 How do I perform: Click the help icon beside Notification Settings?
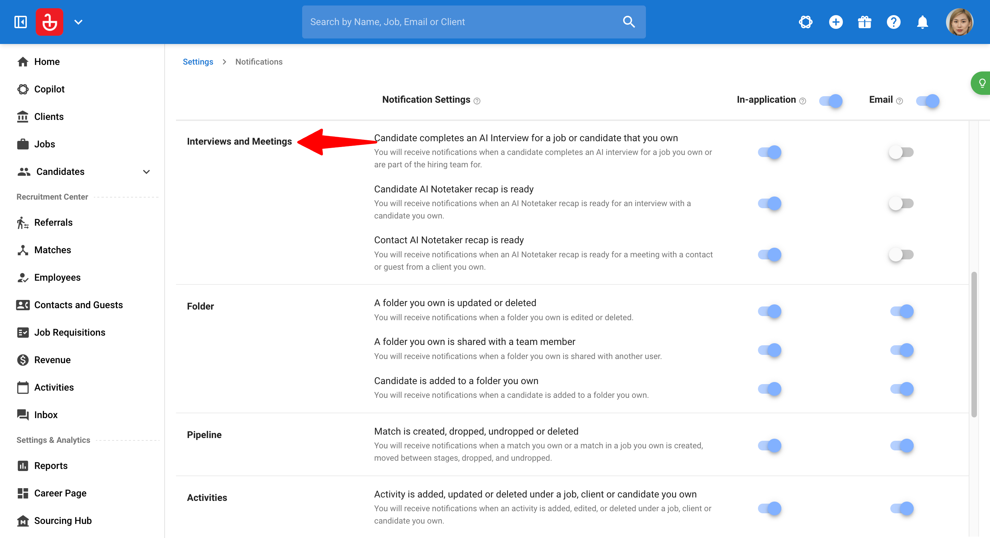[477, 101]
